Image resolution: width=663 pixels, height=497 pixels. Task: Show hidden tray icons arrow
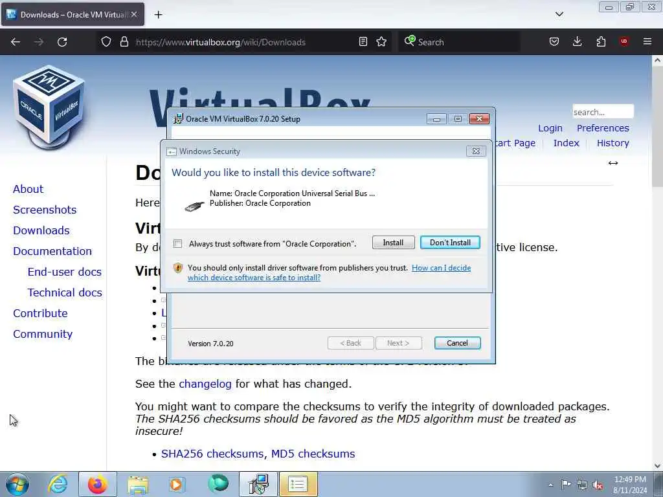tap(550, 485)
